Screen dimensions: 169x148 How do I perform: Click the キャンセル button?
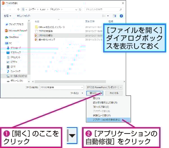114,93
